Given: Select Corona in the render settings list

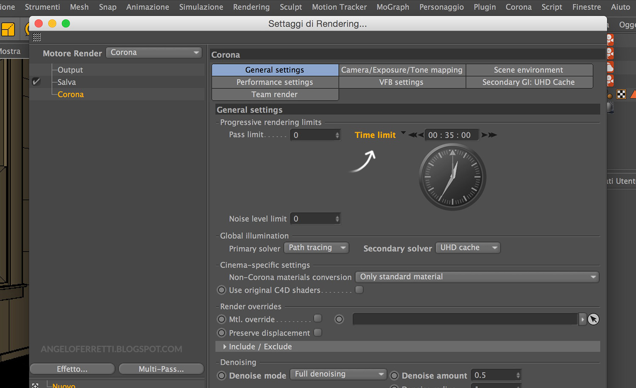Looking at the screenshot, I should coord(70,95).
